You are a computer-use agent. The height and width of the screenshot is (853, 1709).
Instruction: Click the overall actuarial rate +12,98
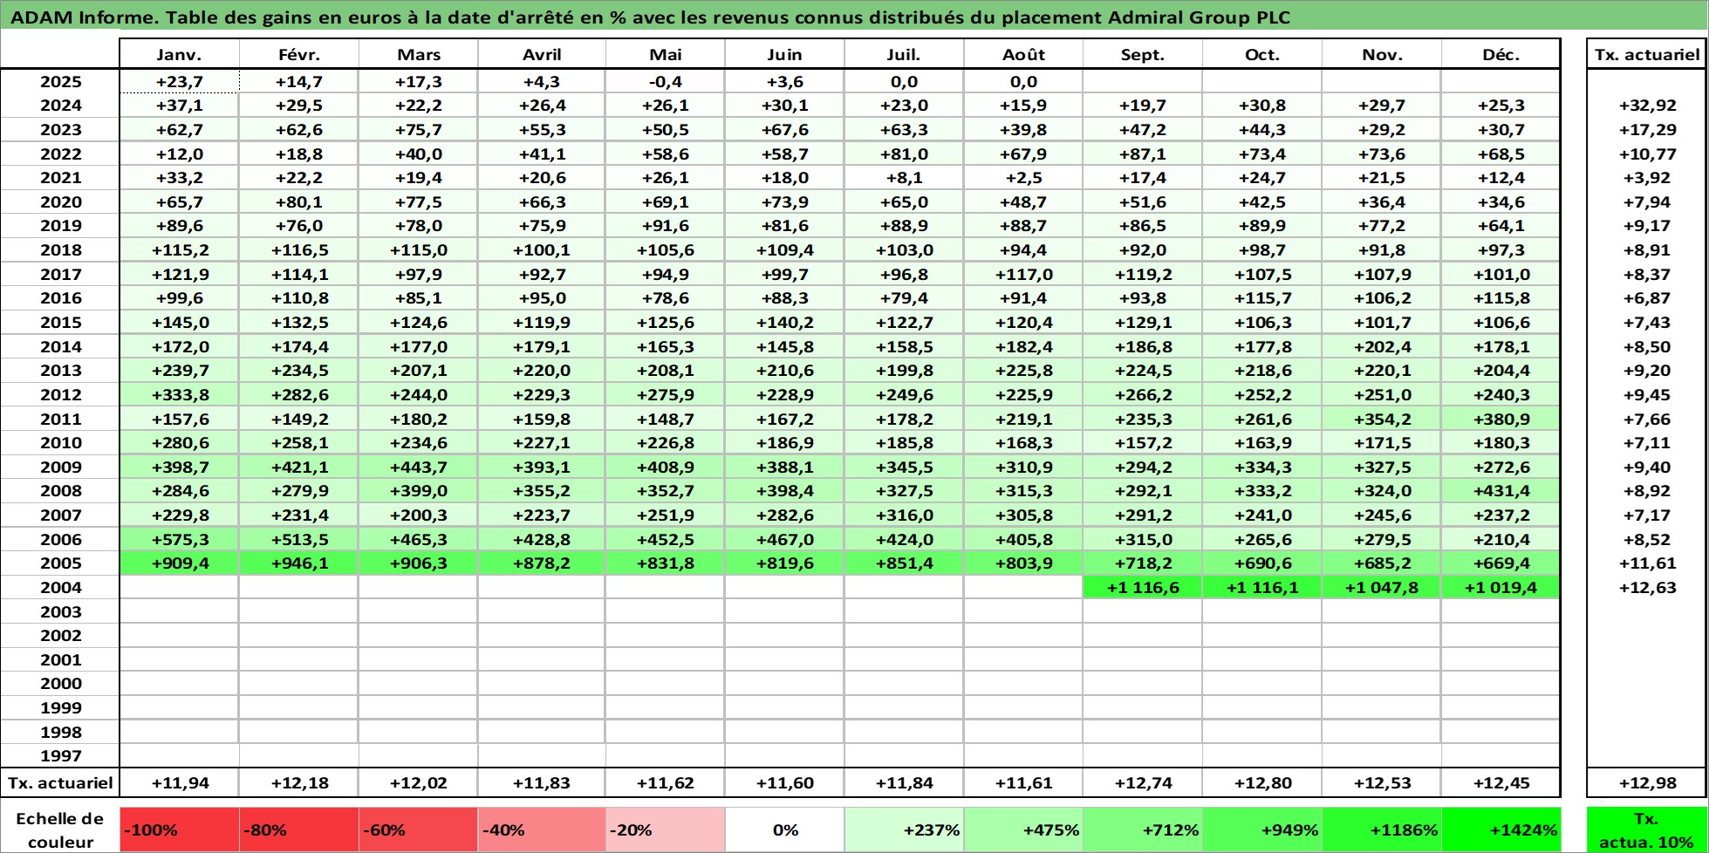click(x=1646, y=783)
